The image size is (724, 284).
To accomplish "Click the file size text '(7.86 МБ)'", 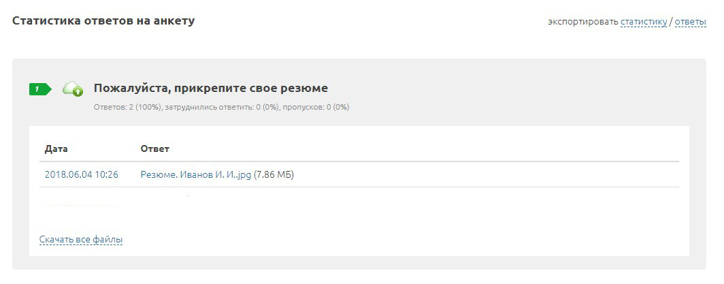I will coord(274,175).
